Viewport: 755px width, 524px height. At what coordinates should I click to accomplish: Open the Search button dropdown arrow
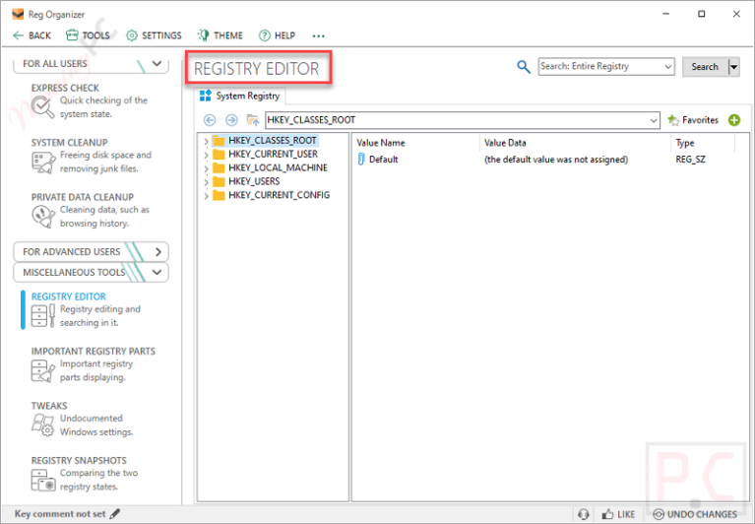point(733,67)
